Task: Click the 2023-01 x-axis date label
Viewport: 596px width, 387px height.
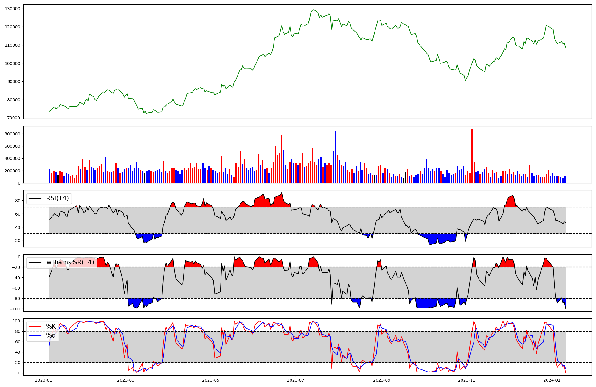Action: tap(44, 380)
